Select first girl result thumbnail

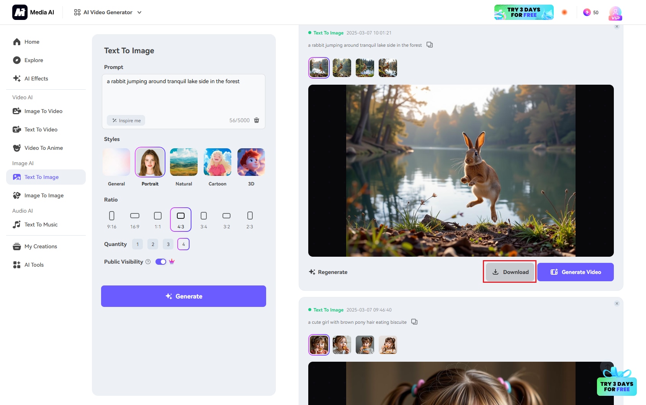pyautogui.click(x=319, y=345)
